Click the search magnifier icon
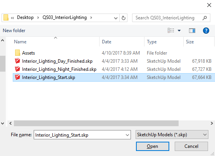Screen dimensions: 215x156 click(205, 18)
